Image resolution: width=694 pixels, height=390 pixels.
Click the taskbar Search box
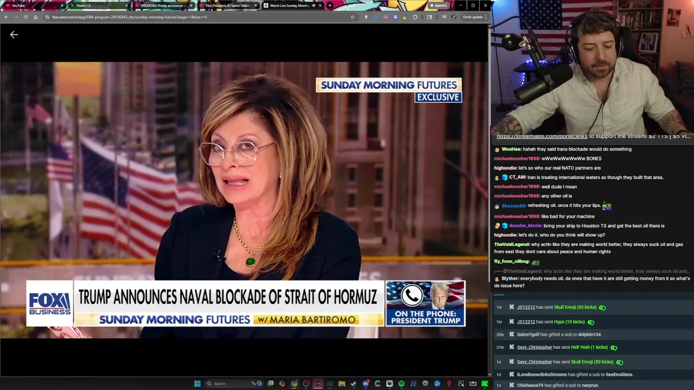234,383
